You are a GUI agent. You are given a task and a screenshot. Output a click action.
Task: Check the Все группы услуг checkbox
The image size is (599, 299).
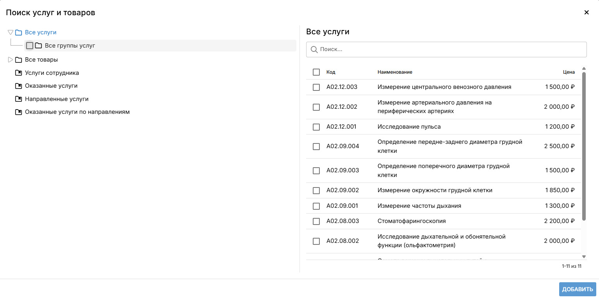[x=30, y=46]
